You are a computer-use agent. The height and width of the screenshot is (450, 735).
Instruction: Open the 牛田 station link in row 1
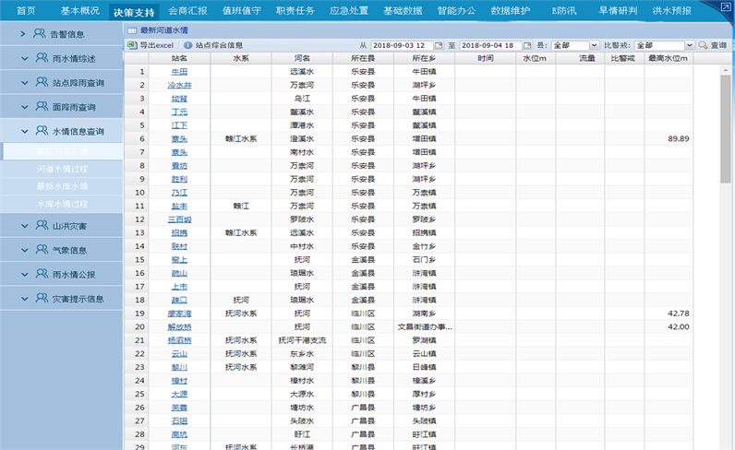click(179, 72)
